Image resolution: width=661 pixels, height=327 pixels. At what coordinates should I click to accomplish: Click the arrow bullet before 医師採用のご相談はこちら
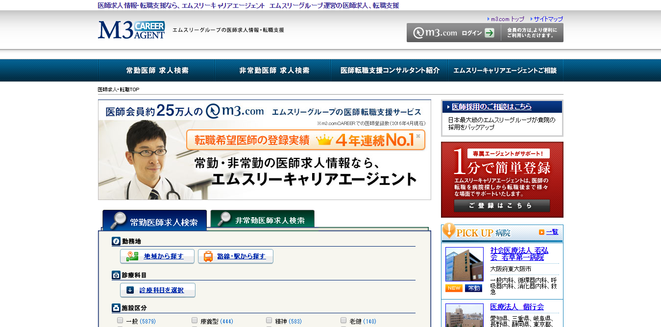[448, 107]
